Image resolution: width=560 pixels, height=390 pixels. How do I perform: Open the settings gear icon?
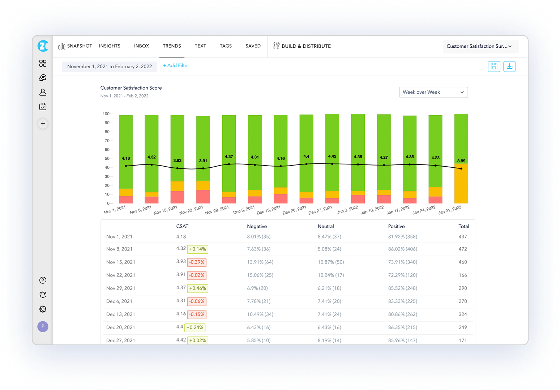[43, 309]
